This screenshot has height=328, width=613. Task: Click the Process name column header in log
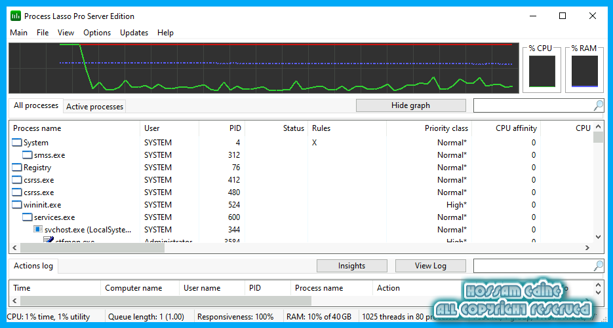tap(332, 288)
